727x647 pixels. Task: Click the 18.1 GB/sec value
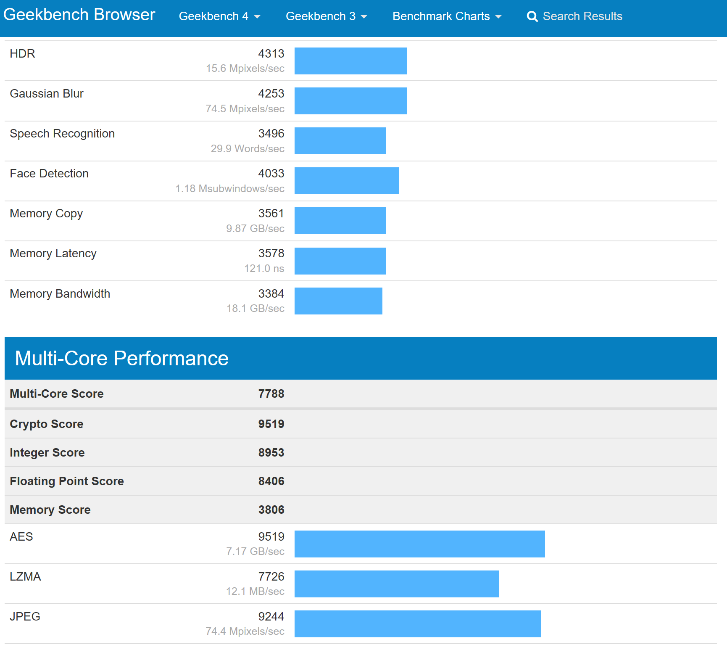pyautogui.click(x=256, y=309)
